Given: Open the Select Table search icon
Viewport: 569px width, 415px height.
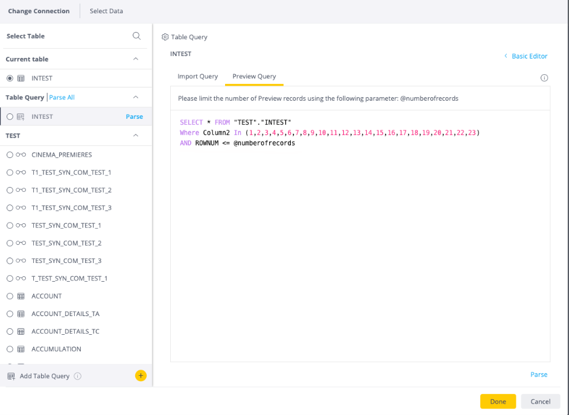Looking at the screenshot, I should tap(136, 36).
